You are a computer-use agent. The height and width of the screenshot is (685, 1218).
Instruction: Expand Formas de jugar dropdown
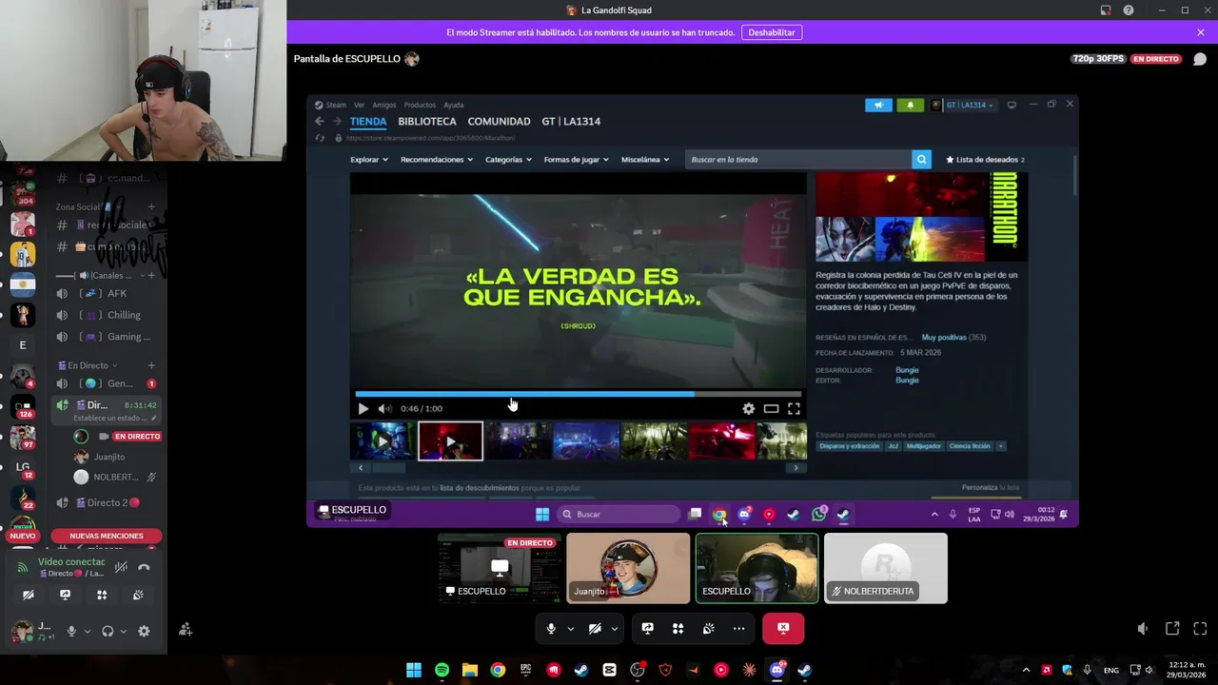click(577, 160)
